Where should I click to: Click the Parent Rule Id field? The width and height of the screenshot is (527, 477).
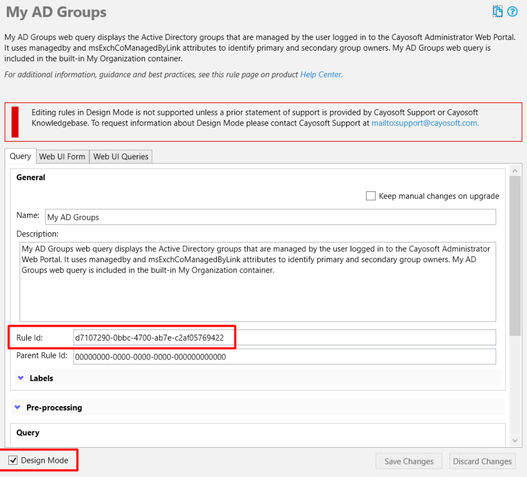[284, 357]
